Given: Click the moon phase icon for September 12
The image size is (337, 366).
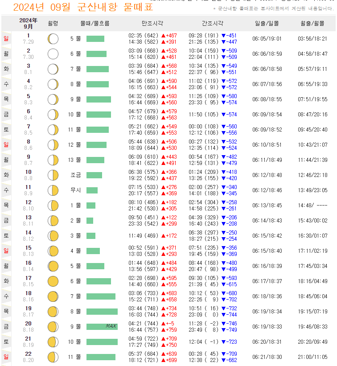Looking at the screenshot, I should tap(53, 206).
